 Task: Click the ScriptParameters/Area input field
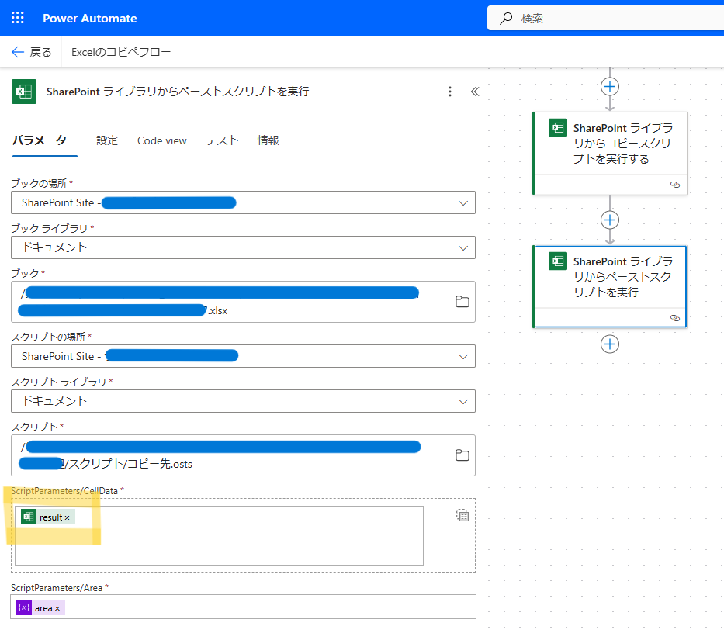point(244,607)
